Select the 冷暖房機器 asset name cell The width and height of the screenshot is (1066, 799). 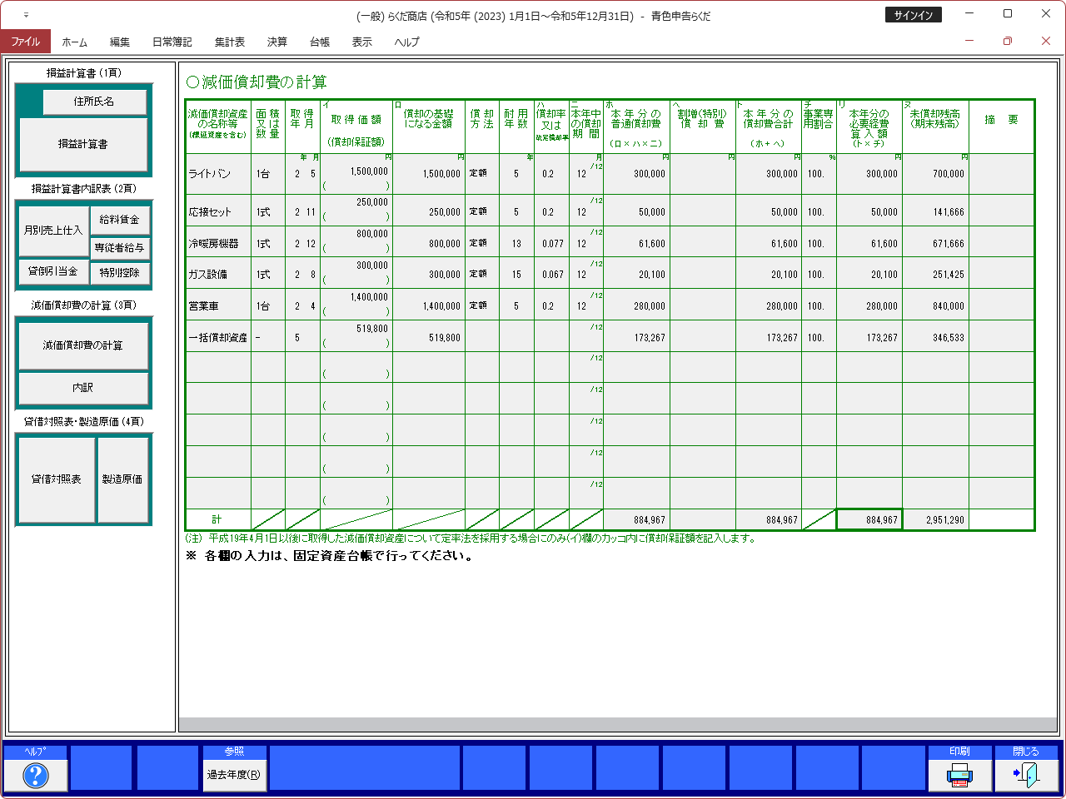tap(218, 243)
